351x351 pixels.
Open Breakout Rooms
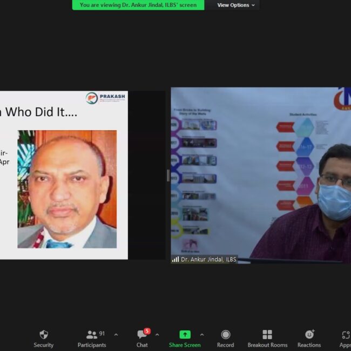tap(267, 338)
